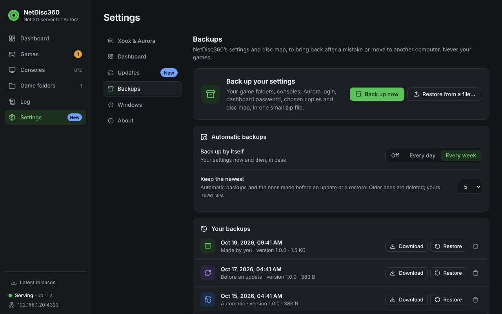Delete the Oct 15, 2026 backup
The image size is (502, 314).
[475, 299]
